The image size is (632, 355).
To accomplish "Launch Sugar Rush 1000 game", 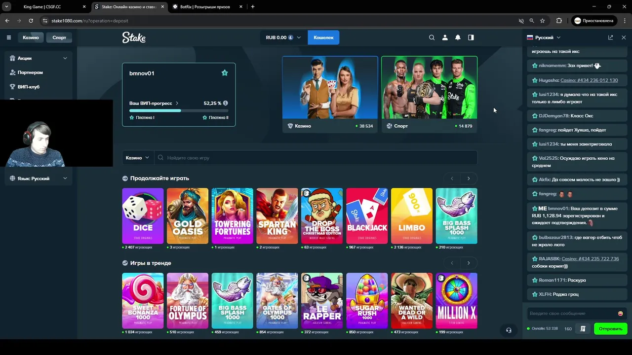I will tap(367, 301).
